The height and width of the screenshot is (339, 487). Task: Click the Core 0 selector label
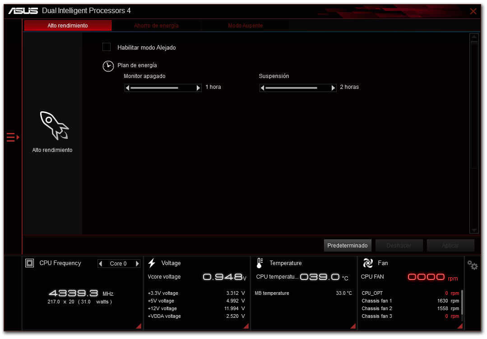tap(118, 264)
